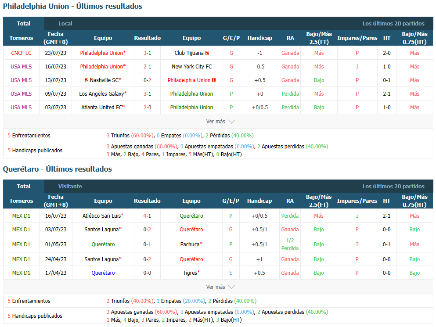436x327 pixels.
Task: Click the 'Philadelphia Union - Últimos resultados' heading
Action: pyautogui.click(x=72, y=6)
